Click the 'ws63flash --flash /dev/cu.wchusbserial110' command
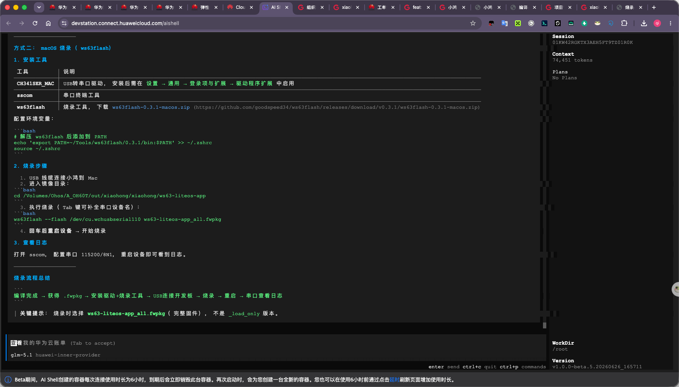Screen dimensions: 679x387 118,219
